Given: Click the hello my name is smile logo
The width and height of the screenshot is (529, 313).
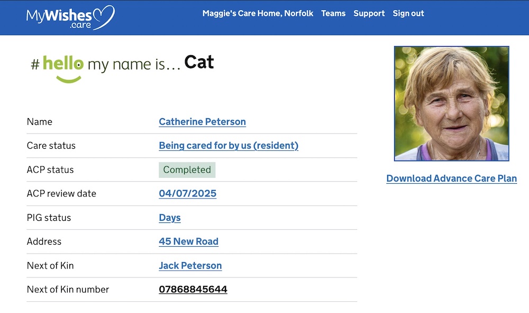Looking at the screenshot, I should 62,68.
